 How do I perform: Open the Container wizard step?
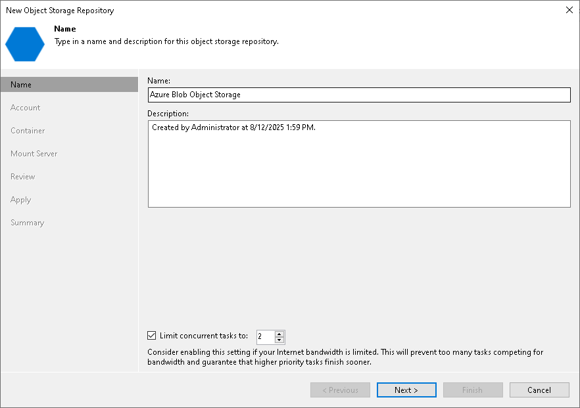coord(28,131)
